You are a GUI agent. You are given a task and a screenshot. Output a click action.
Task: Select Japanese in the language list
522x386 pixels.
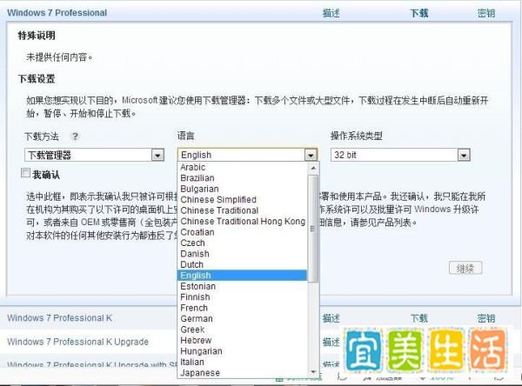242,373
